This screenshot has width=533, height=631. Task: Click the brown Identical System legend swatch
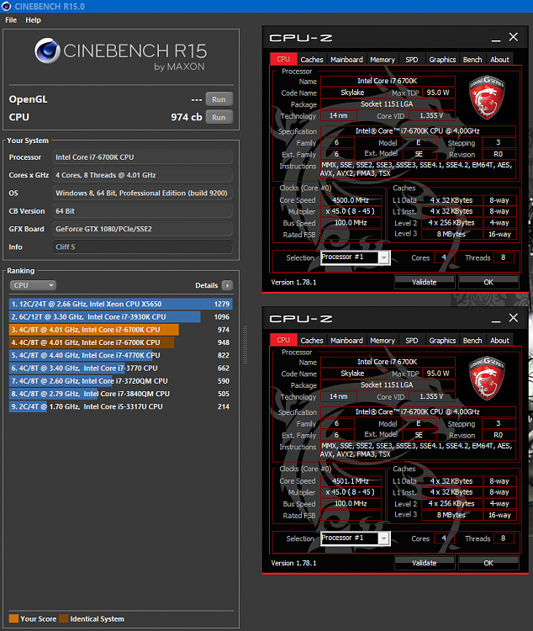coord(64,618)
